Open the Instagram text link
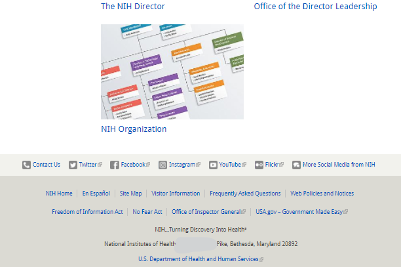This screenshot has width=401, height=267. coord(182,165)
